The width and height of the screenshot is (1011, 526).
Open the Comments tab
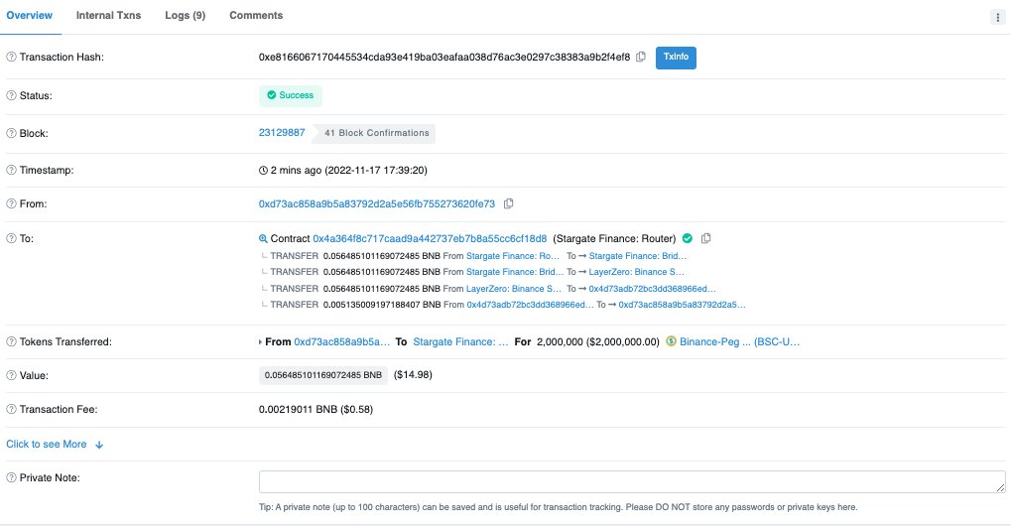[x=256, y=16]
